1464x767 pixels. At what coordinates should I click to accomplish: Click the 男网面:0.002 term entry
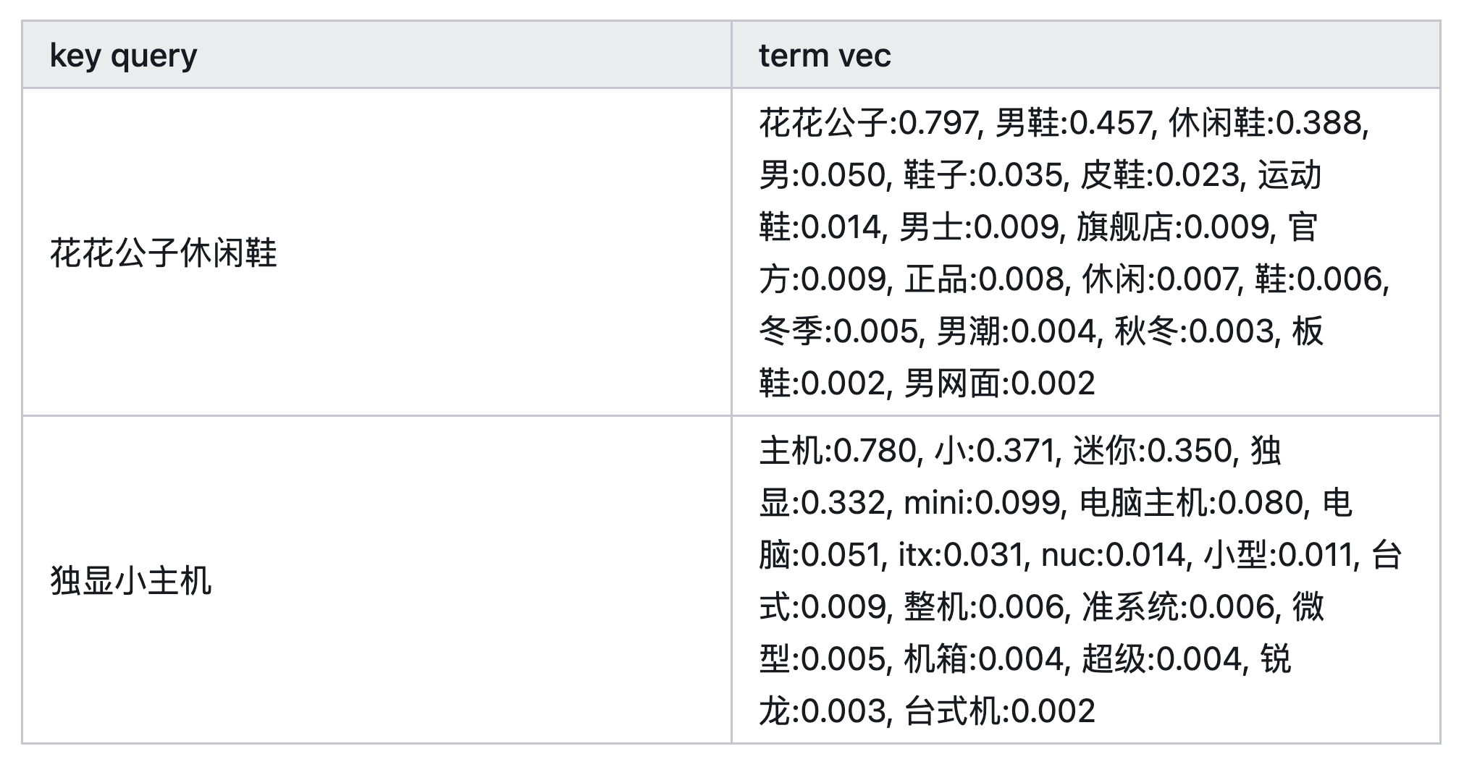[999, 383]
